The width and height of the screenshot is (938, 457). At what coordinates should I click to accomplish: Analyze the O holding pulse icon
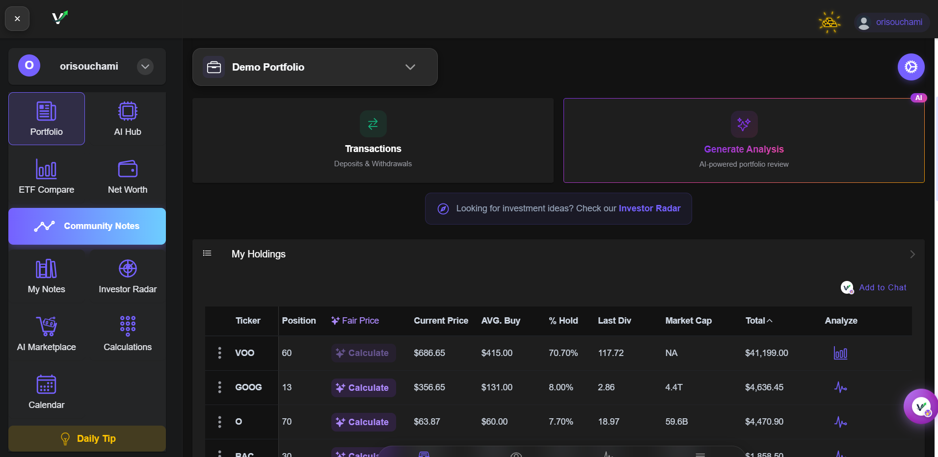(x=840, y=422)
